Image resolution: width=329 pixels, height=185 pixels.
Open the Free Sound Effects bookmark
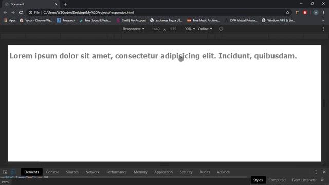point(95,21)
